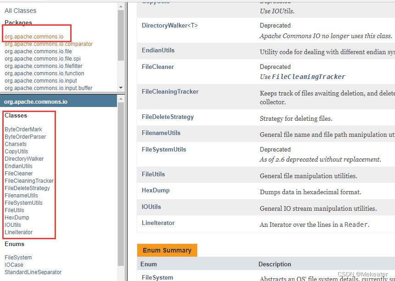Click FileSystem in the Enum Summary table
The image size is (395, 281).
pyautogui.click(x=157, y=277)
